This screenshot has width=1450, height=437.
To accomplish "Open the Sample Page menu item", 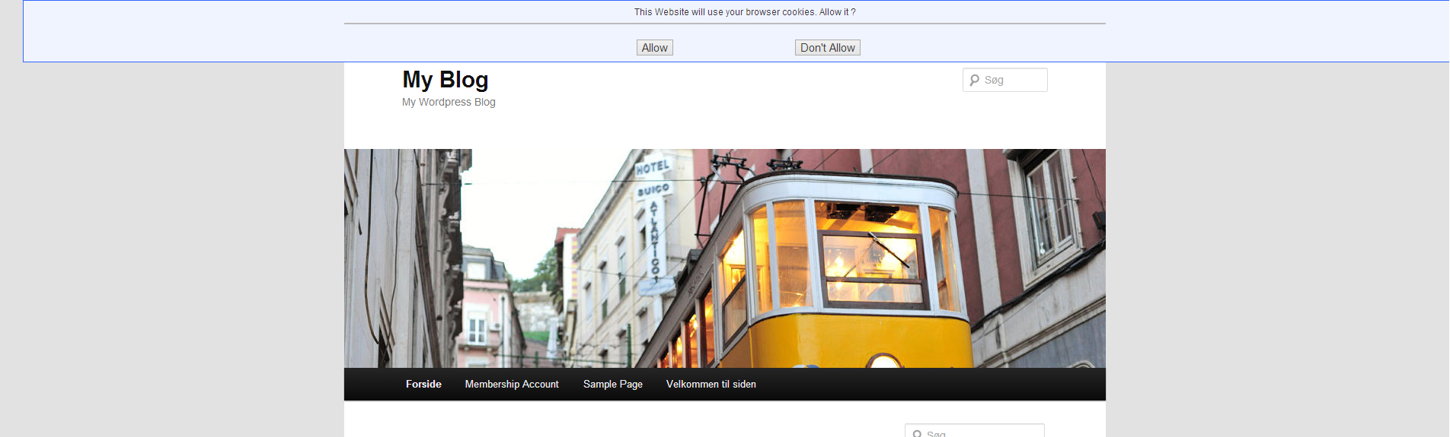I will (613, 385).
